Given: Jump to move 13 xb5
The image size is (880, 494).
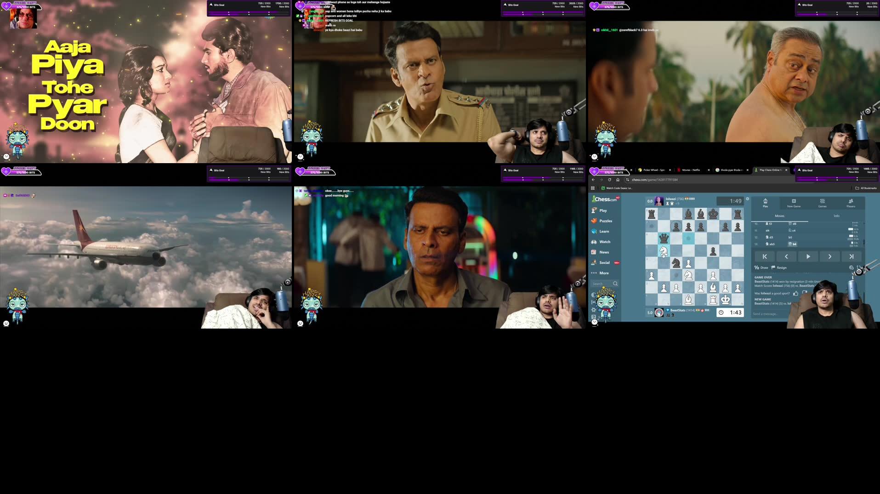Looking at the screenshot, I should click(770, 244).
